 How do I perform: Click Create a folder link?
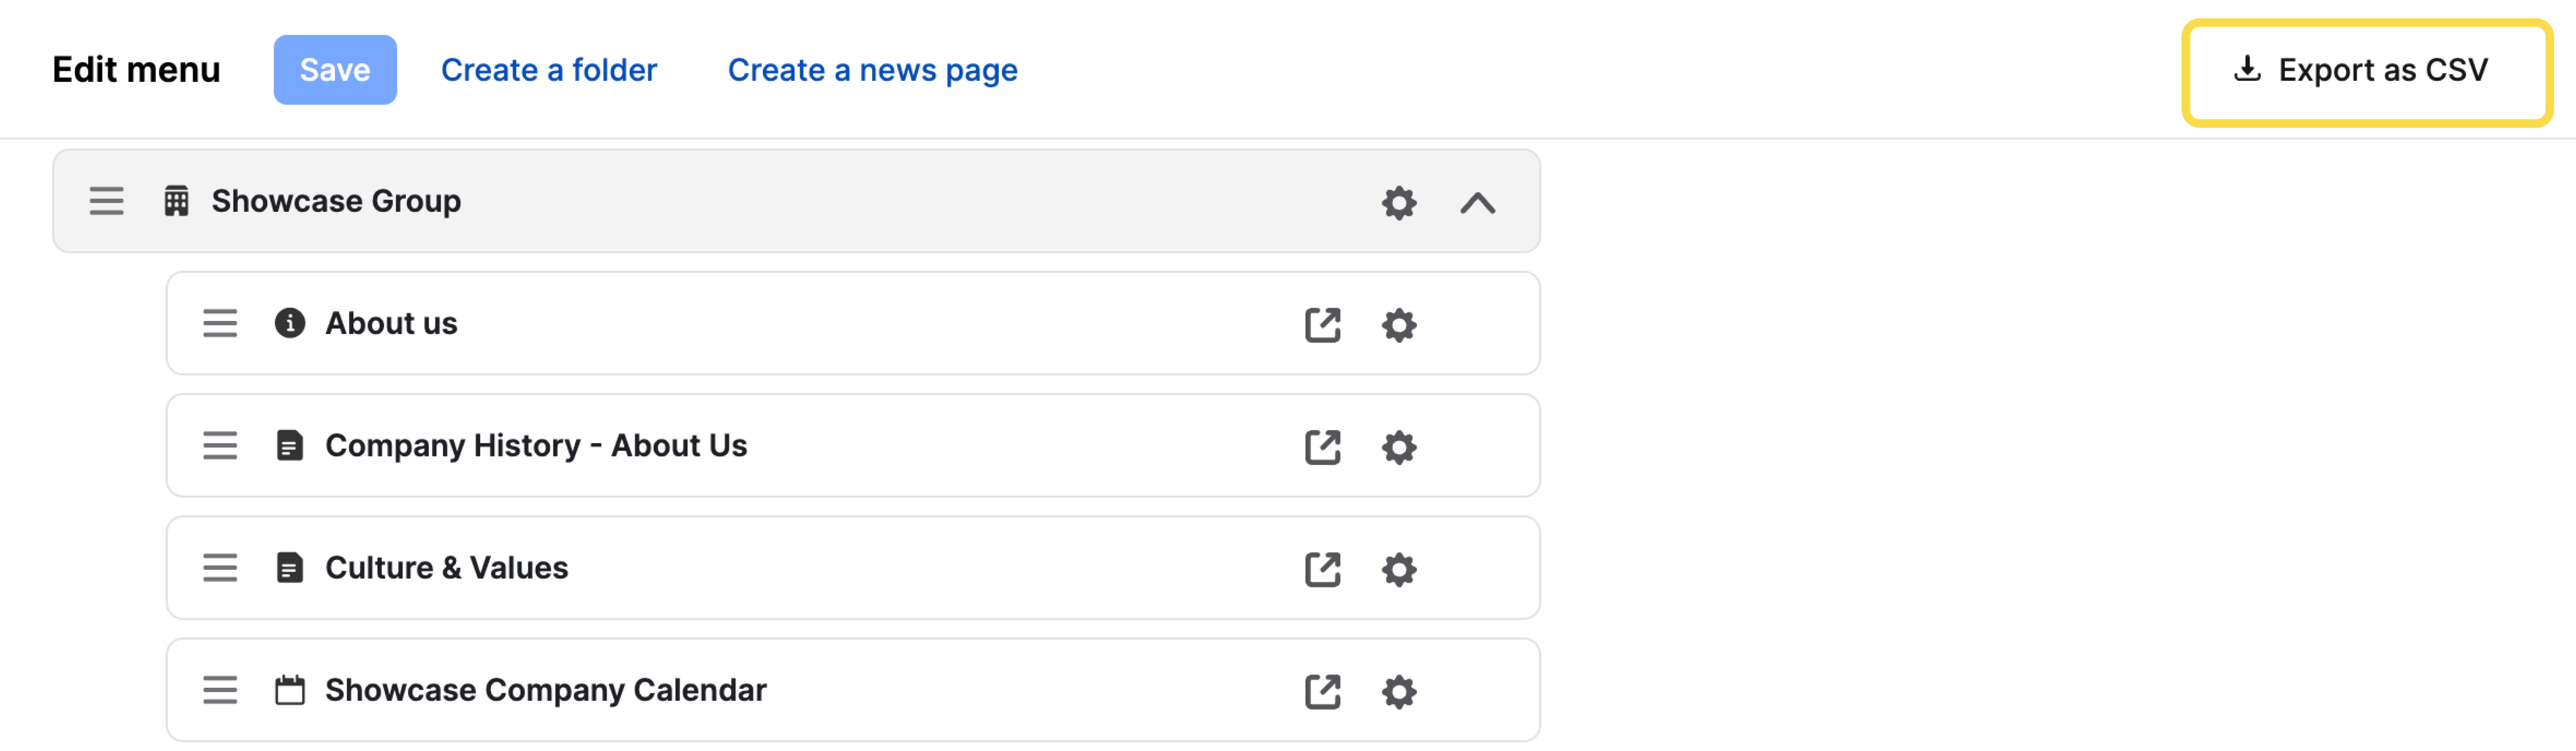pos(549,70)
